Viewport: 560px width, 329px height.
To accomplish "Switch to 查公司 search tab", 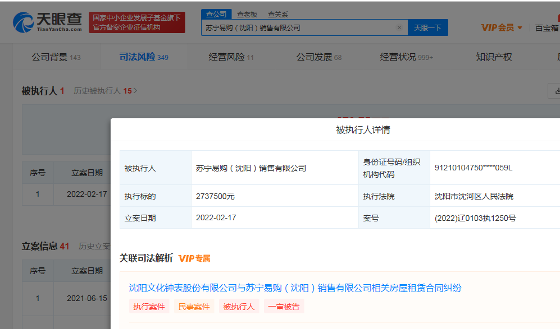I will (216, 14).
